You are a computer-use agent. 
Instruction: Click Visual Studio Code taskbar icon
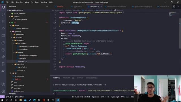coord(58,100)
